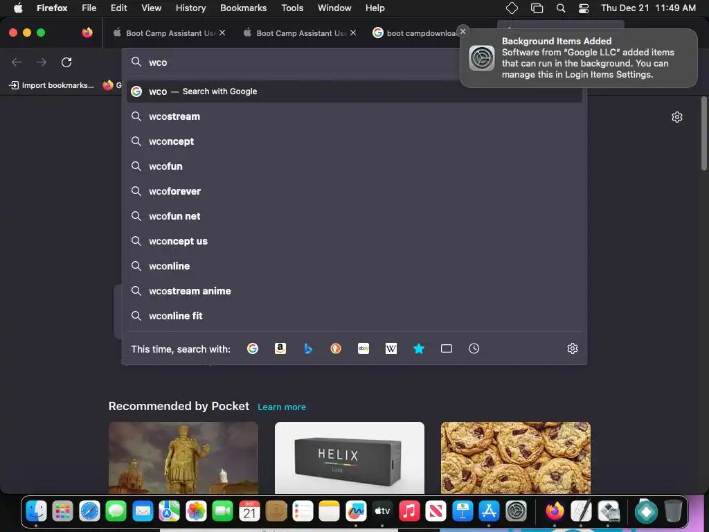Choose the 'wcostream' suggestion
The image size is (709, 532).
click(354, 116)
